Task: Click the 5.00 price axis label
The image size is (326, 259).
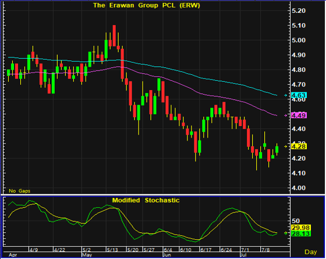Action: (x=299, y=40)
